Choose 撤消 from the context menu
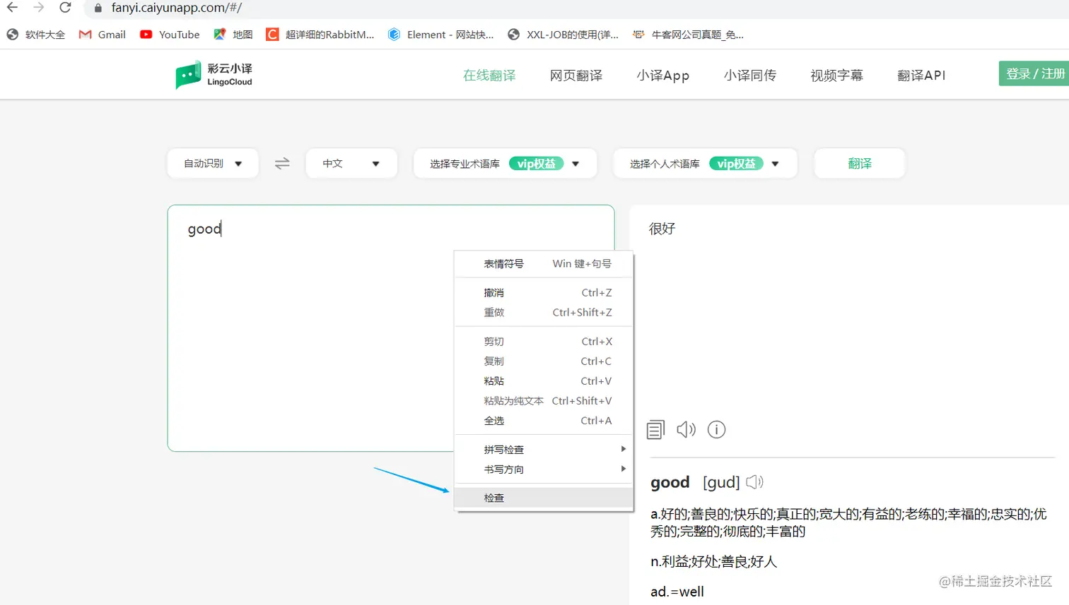Viewport: 1069px width, 605px height. (544, 292)
